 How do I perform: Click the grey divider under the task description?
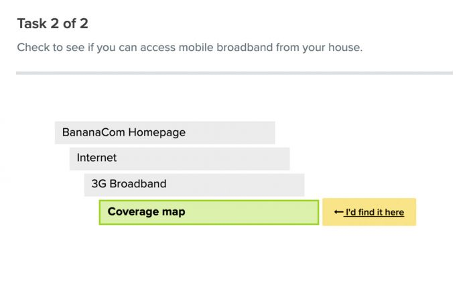[234, 72]
